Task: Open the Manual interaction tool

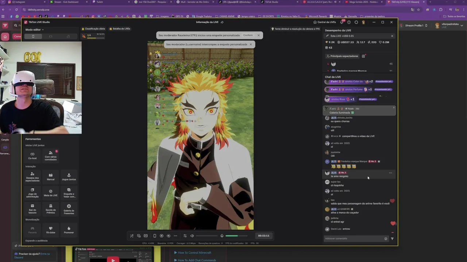Action: coord(51,177)
